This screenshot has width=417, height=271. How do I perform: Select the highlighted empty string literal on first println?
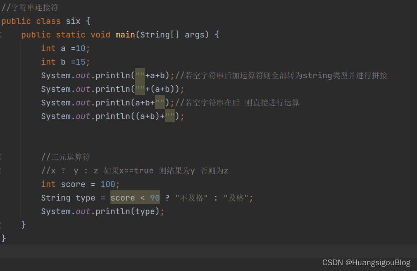click(x=140, y=75)
